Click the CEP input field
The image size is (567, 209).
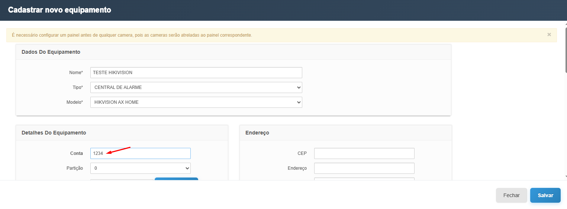pyautogui.click(x=364, y=153)
